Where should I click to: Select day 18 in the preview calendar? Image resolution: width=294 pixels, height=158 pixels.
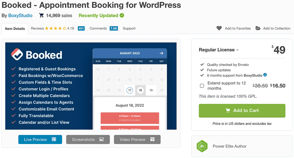coord(140,90)
